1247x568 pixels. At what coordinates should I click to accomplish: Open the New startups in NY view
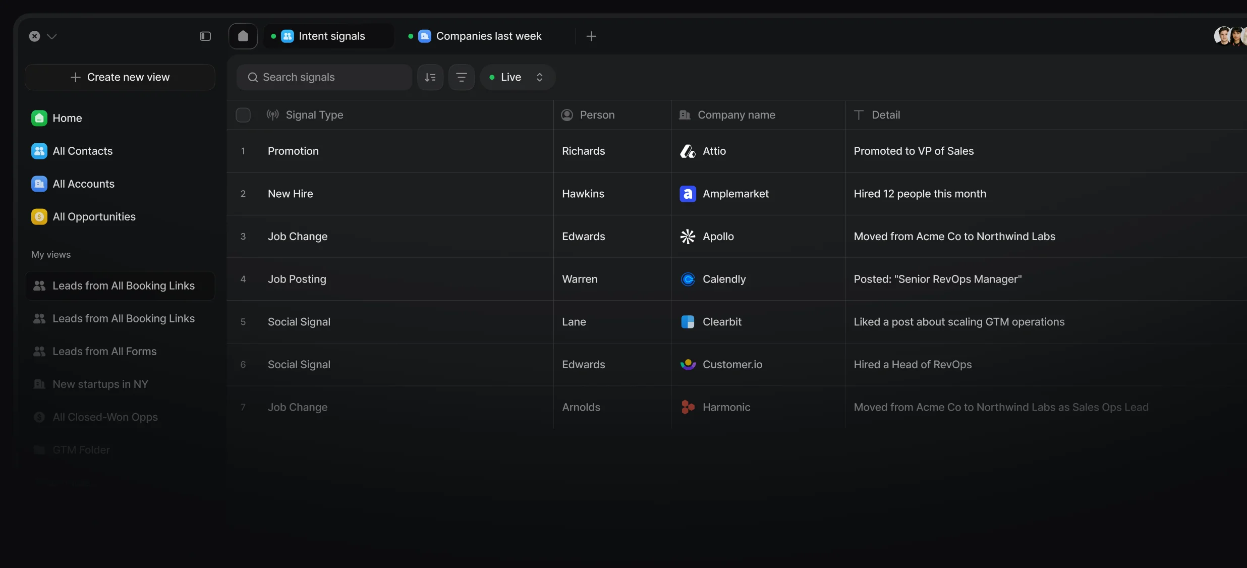click(x=120, y=384)
